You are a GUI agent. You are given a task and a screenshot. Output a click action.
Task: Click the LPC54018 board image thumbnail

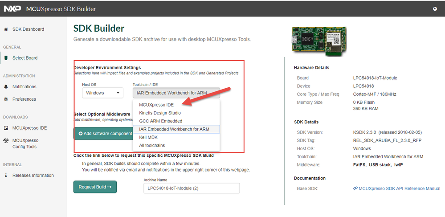[x=319, y=41]
